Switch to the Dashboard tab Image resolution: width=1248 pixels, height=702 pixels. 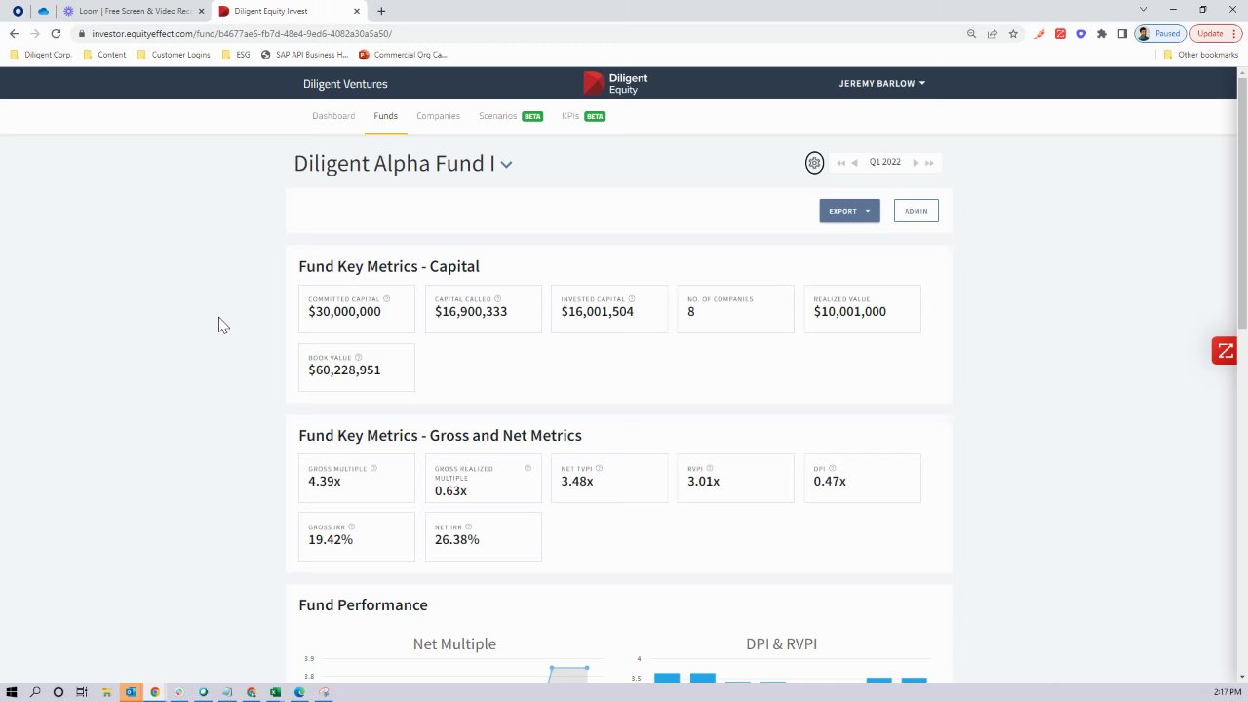tap(333, 116)
